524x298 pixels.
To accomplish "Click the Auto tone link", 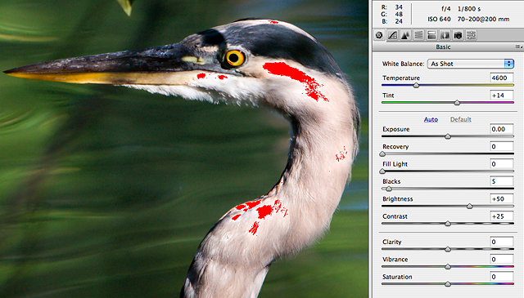I will [431, 119].
